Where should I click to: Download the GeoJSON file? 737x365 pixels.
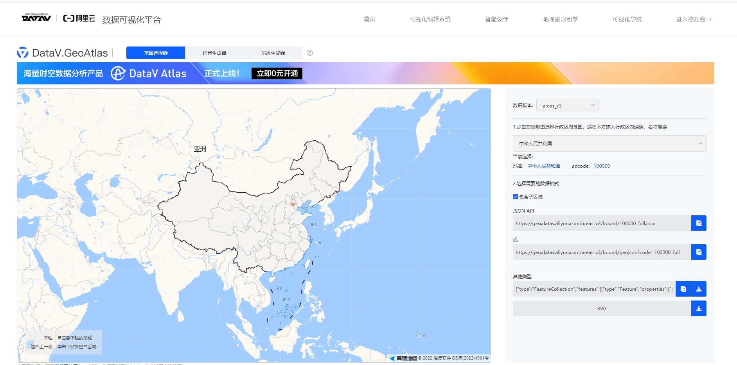coord(699,289)
